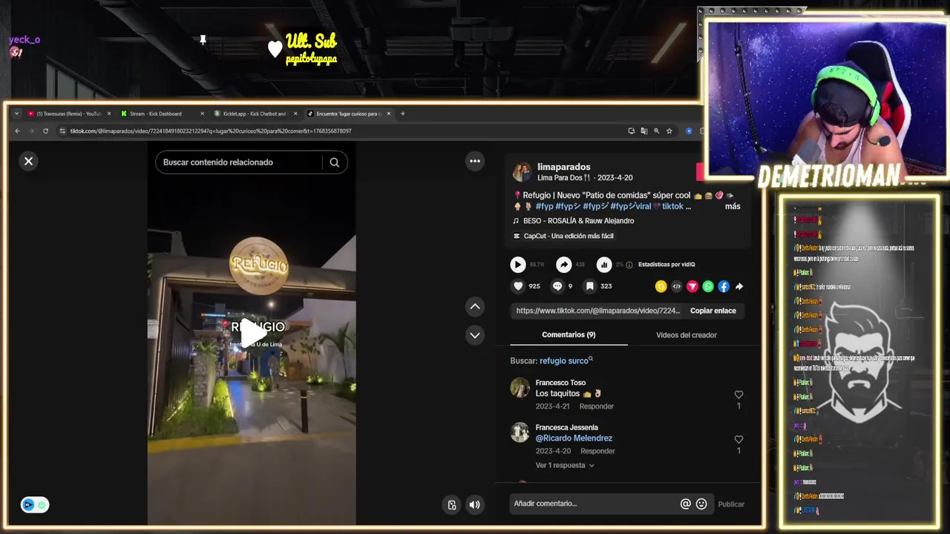Click the Publicar button

731,504
